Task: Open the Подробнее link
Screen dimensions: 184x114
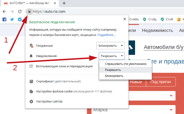Action: (107, 35)
